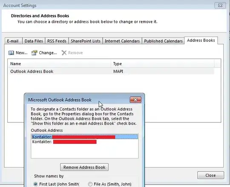The width and height of the screenshot is (230, 187).
Task: Click the New... toolbar label
Action: (x=22, y=53)
